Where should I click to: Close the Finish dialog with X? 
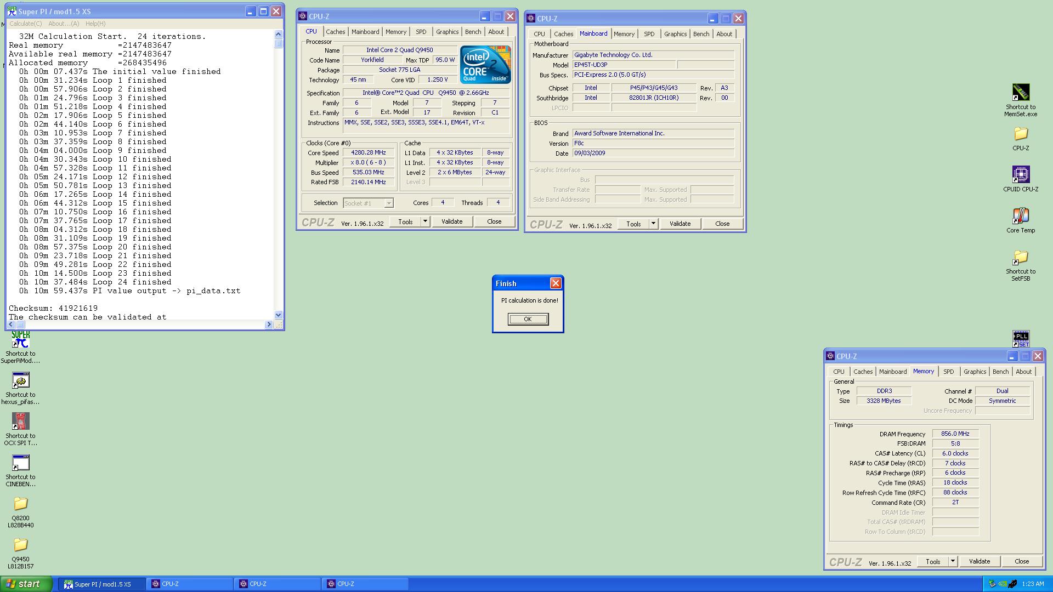pos(556,283)
